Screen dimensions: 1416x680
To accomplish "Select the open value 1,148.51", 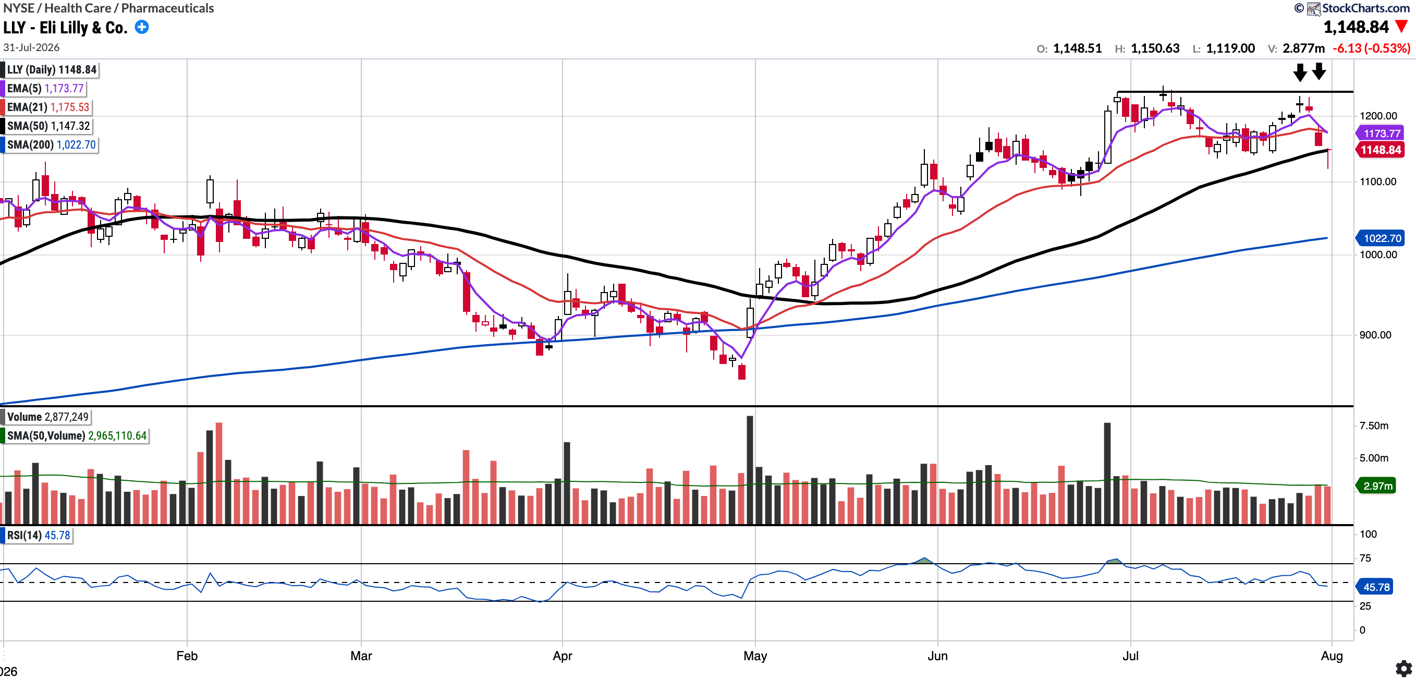I will coord(1078,48).
